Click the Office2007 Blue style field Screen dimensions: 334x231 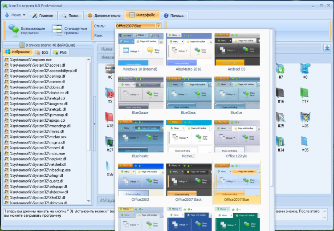135,26
